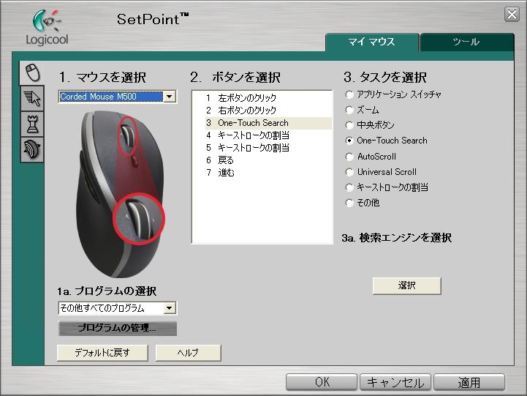Select the One-Touch Search radio option
Image resolution: width=527 pixels, height=396 pixels.
tap(349, 141)
